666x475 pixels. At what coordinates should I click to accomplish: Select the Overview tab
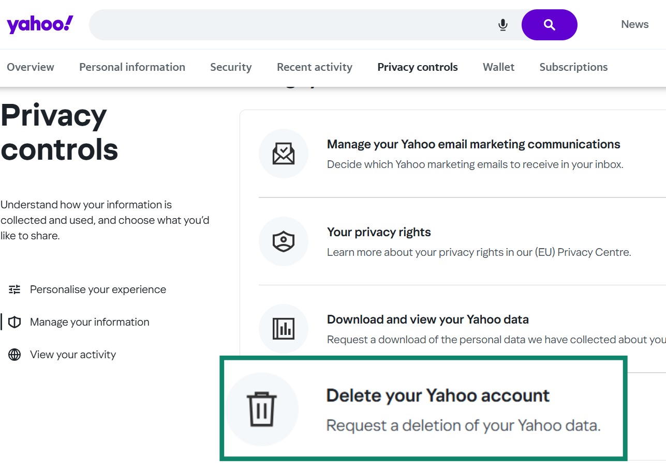31,67
